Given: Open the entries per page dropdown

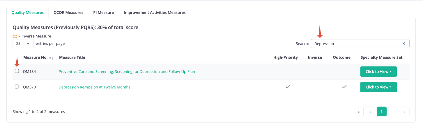Looking at the screenshot, I should tap(23, 44).
